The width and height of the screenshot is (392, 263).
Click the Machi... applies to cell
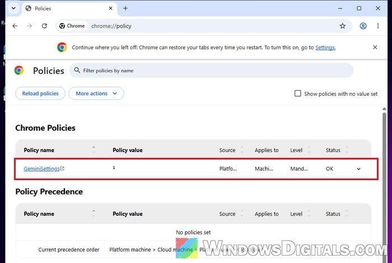click(x=264, y=169)
